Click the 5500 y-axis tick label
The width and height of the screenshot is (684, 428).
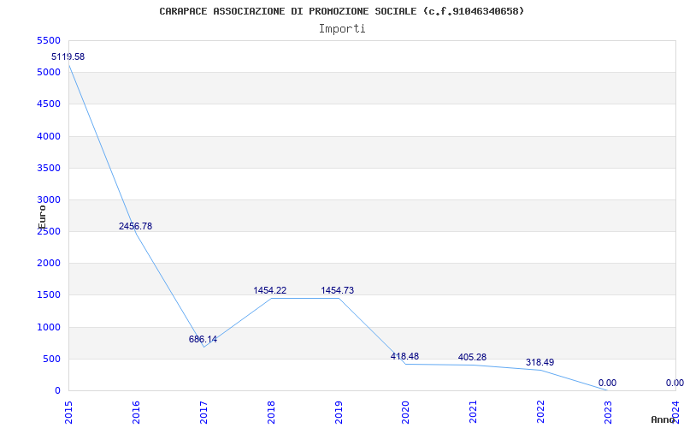[x=50, y=40]
